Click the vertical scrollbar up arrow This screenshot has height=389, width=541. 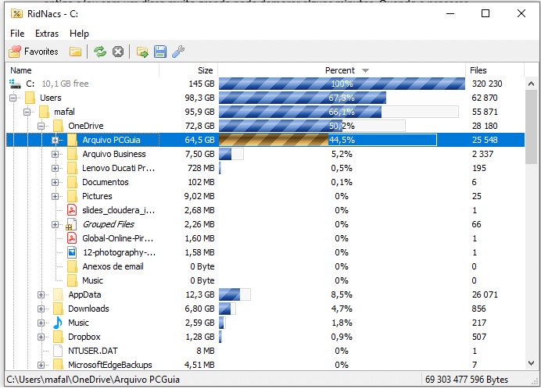coord(532,84)
